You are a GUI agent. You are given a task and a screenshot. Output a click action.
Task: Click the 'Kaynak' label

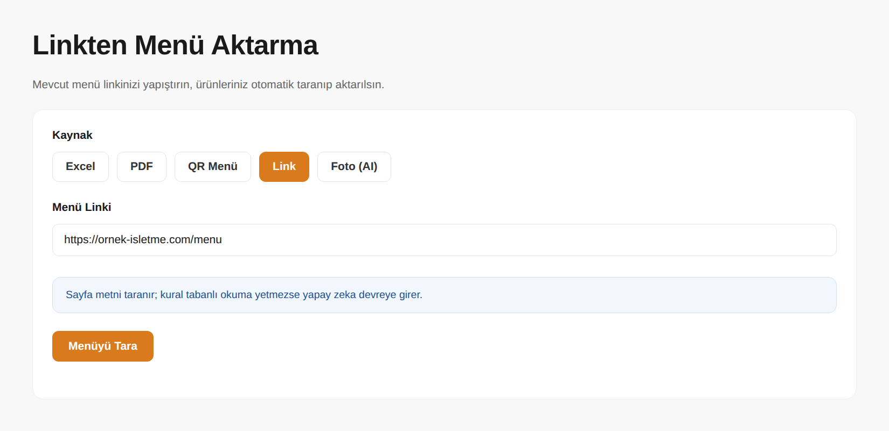click(72, 135)
